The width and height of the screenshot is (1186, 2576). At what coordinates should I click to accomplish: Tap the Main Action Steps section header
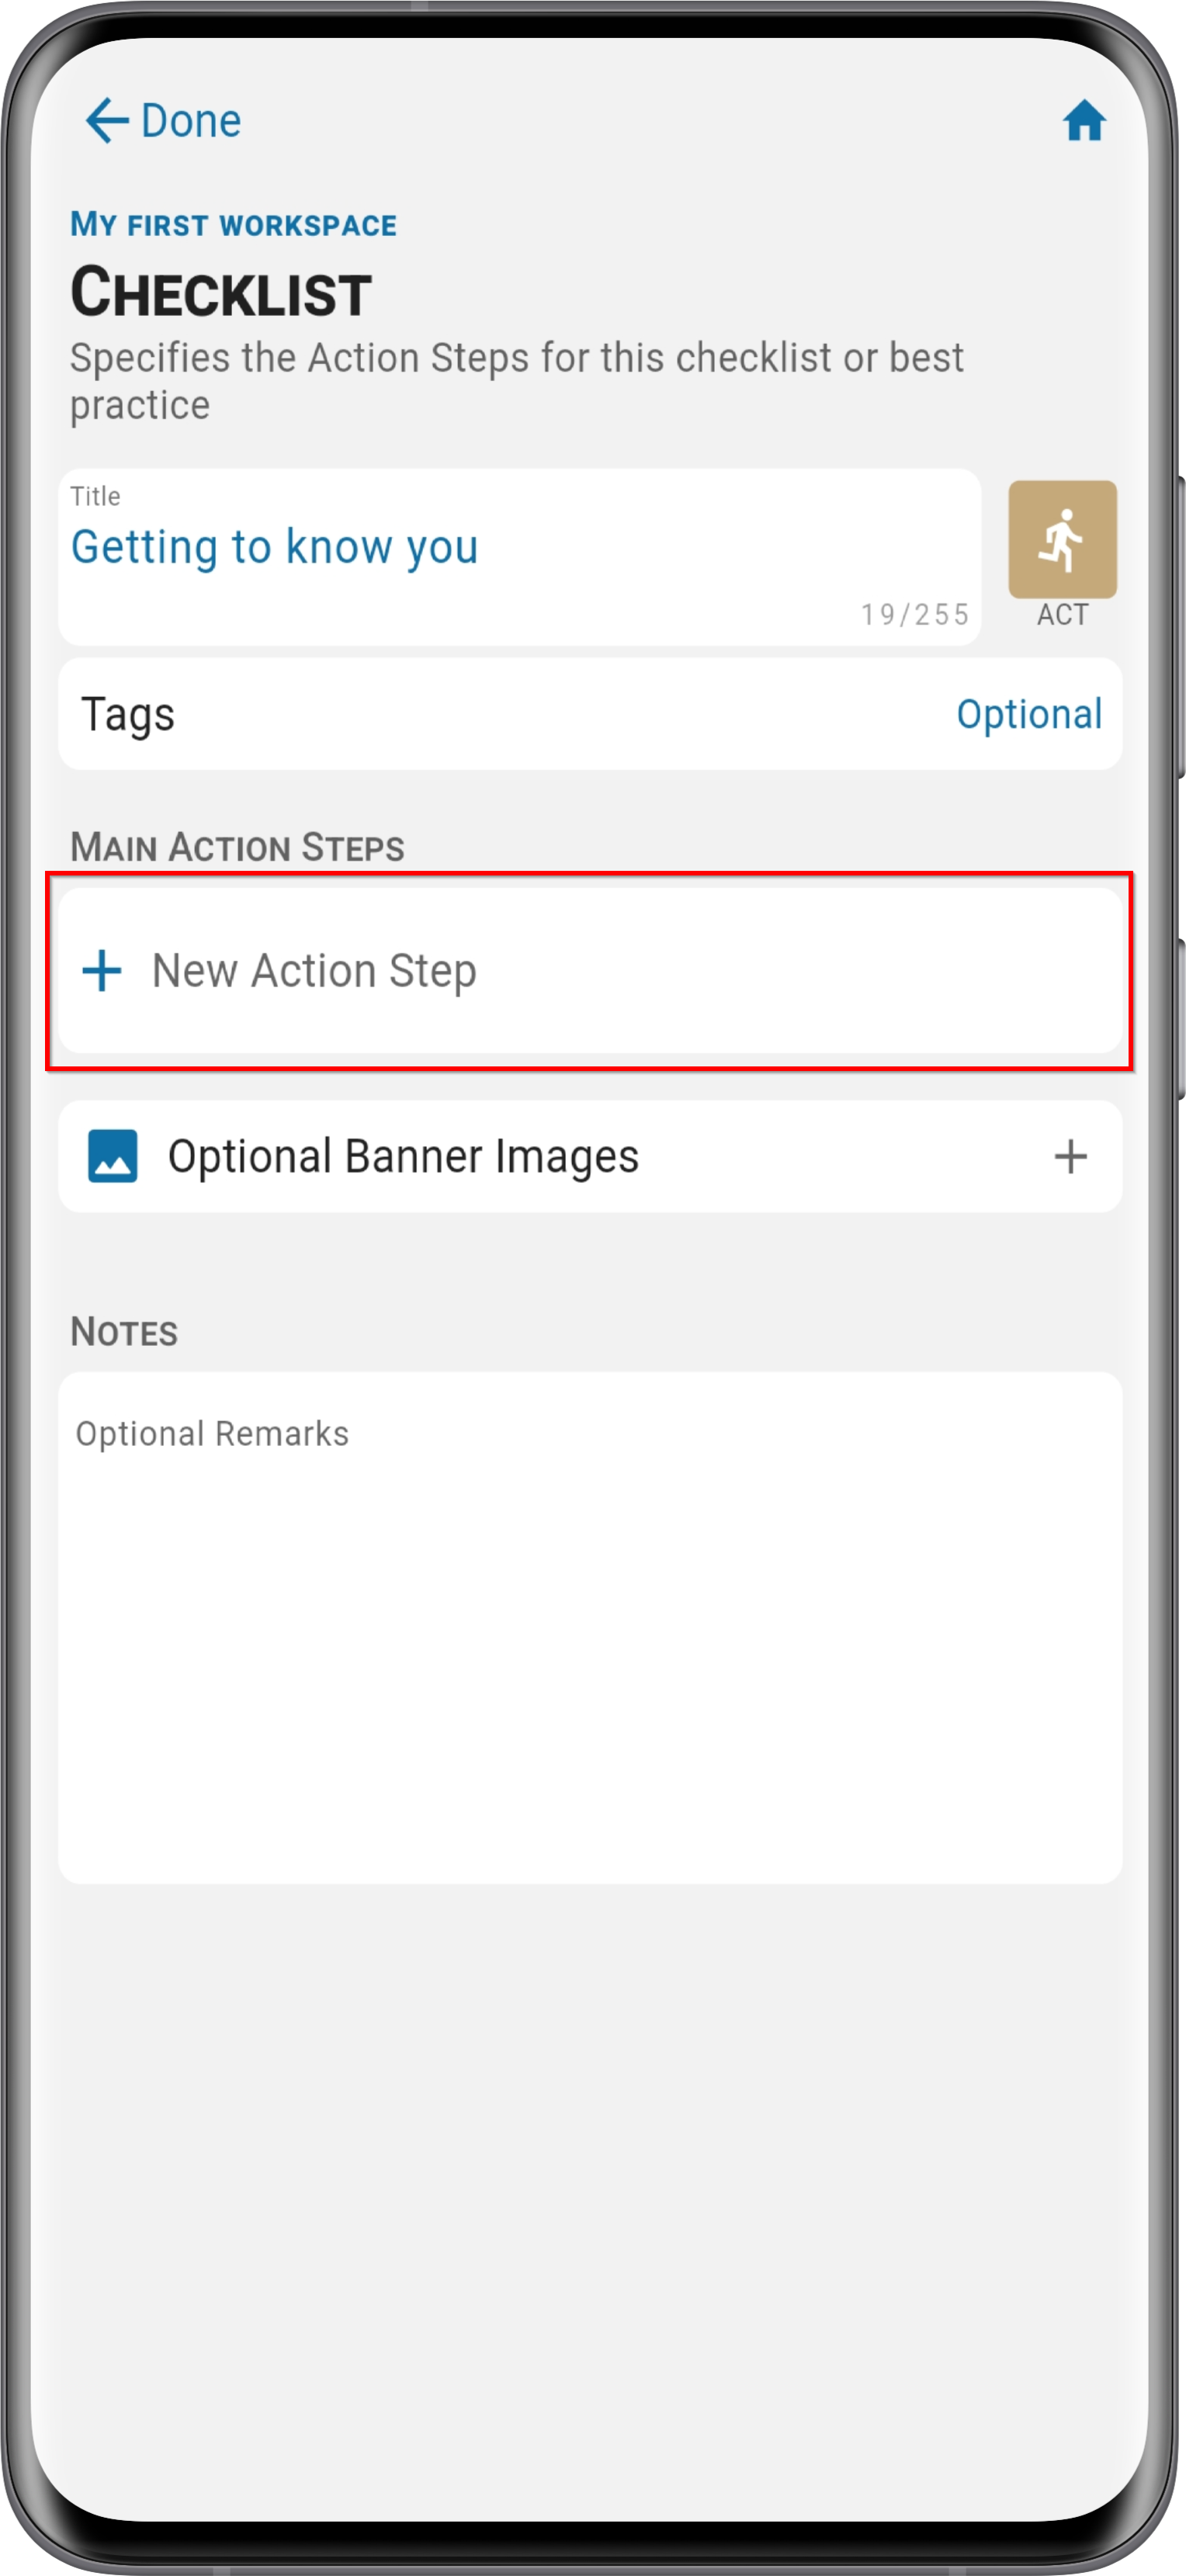click(x=237, y=847)
